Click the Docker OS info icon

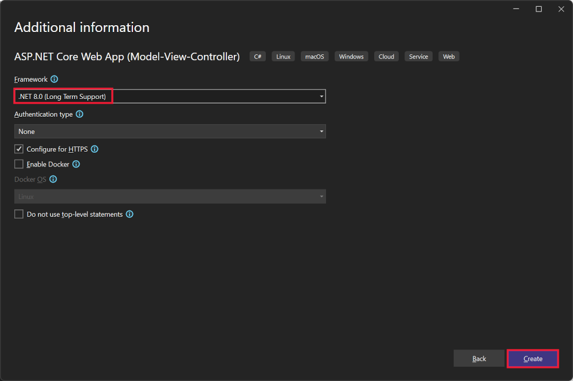coord(53,179)
